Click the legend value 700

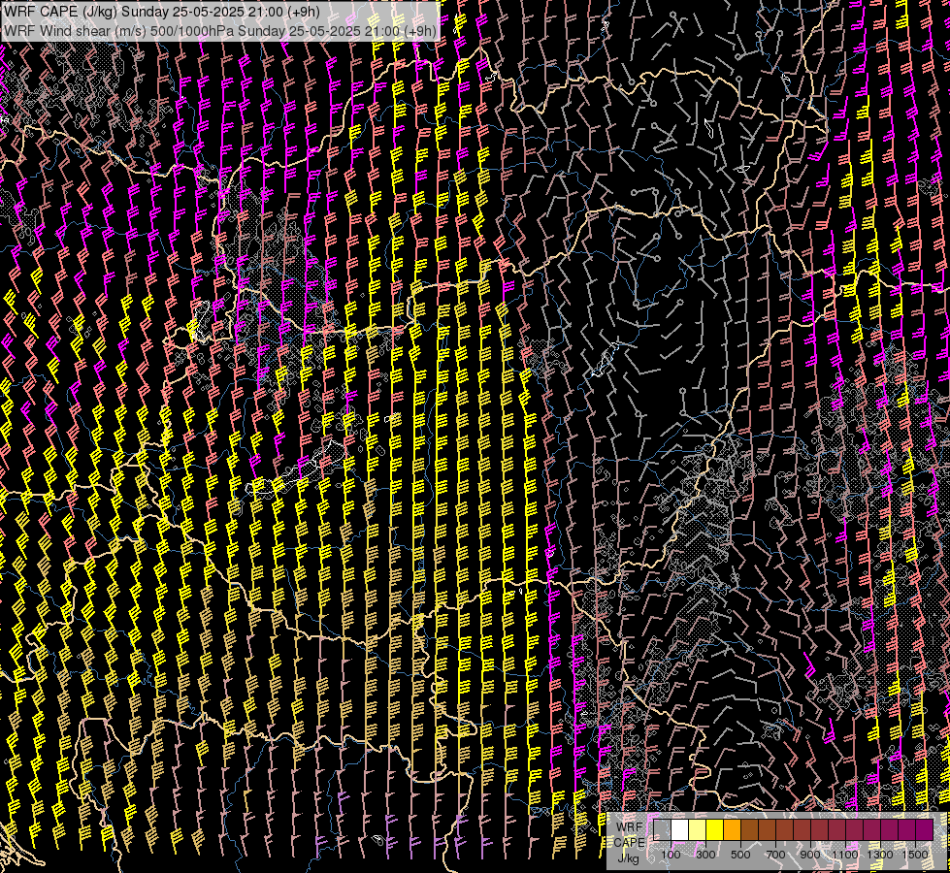click(775, 855)
